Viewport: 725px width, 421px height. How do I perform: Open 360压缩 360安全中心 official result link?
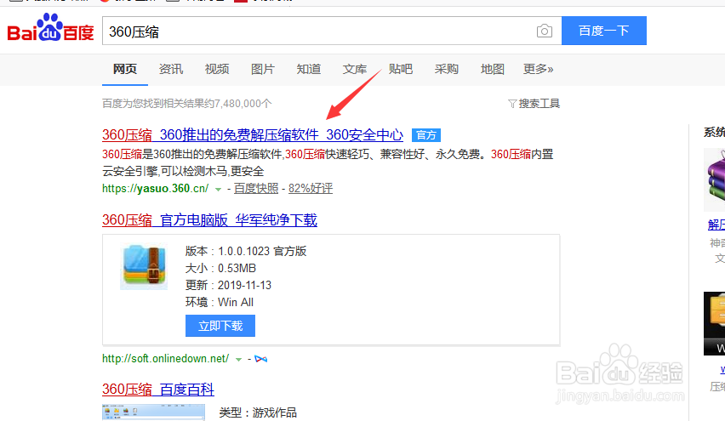click(x=253, y=135)
